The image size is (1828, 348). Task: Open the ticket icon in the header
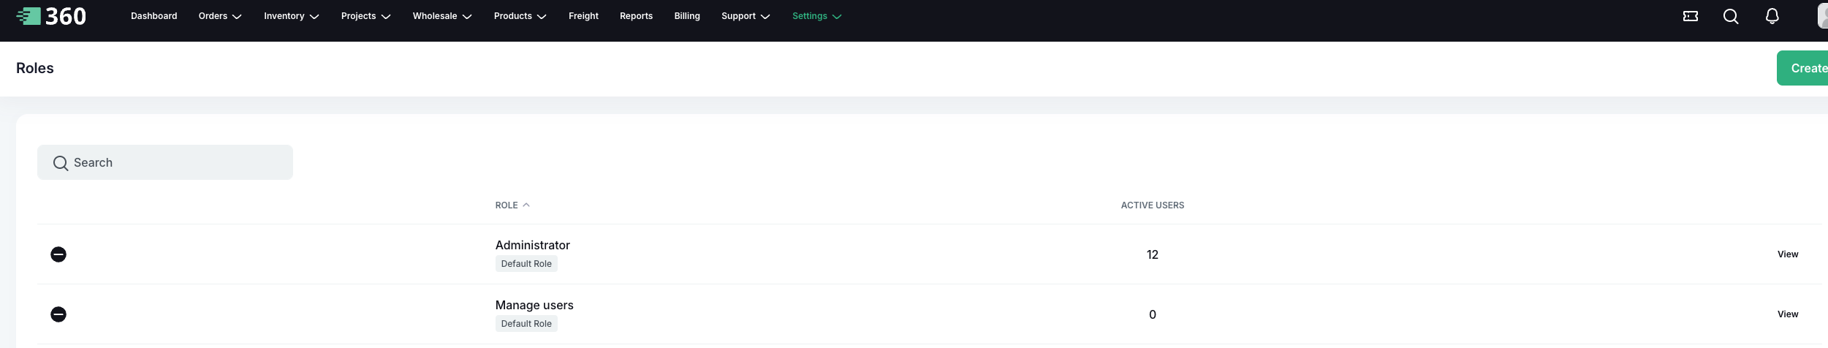pos(1690,16)
